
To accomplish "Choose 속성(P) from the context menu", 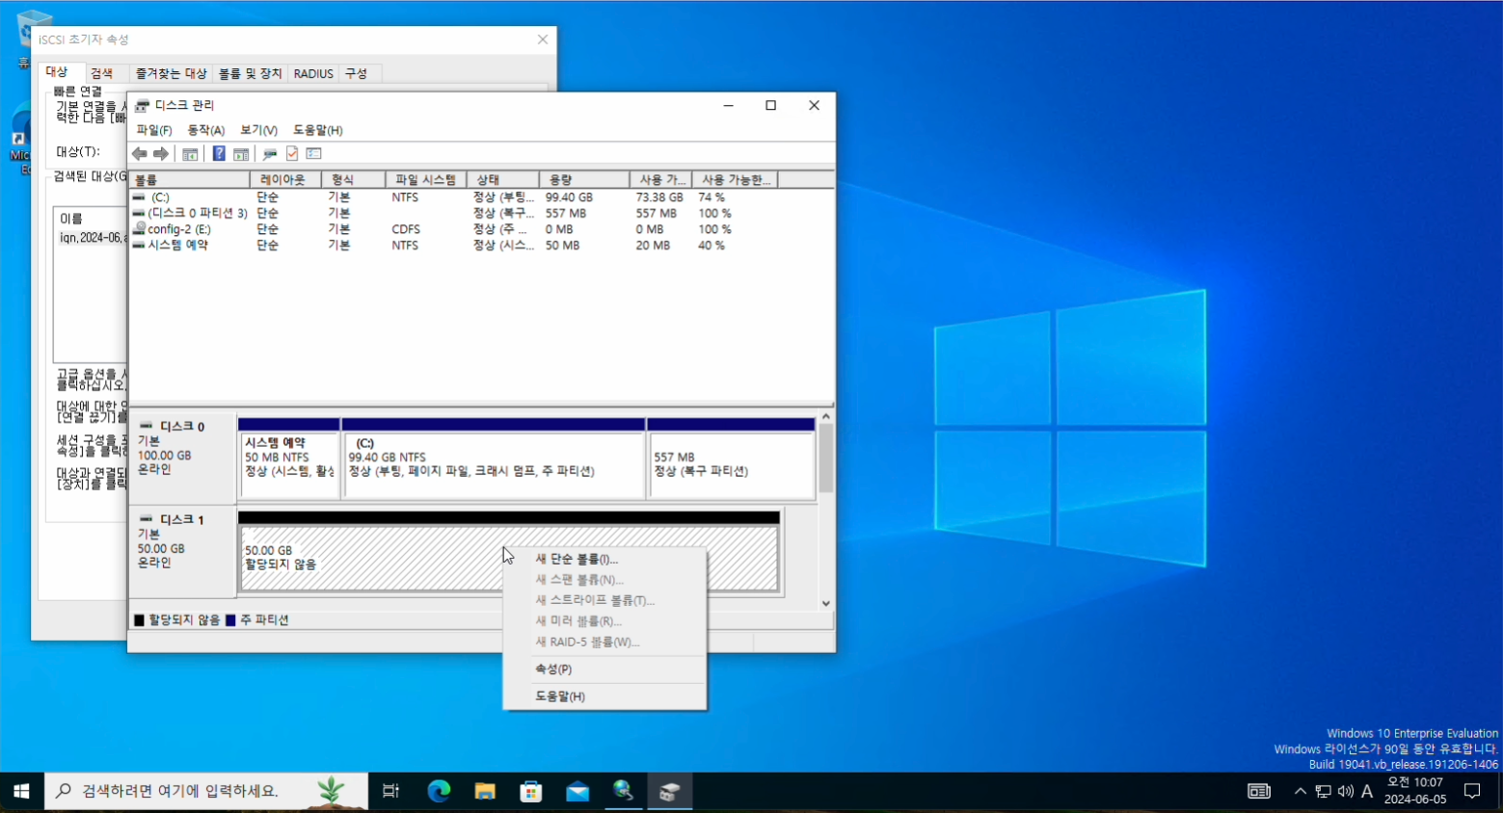I will click(553, 669).
